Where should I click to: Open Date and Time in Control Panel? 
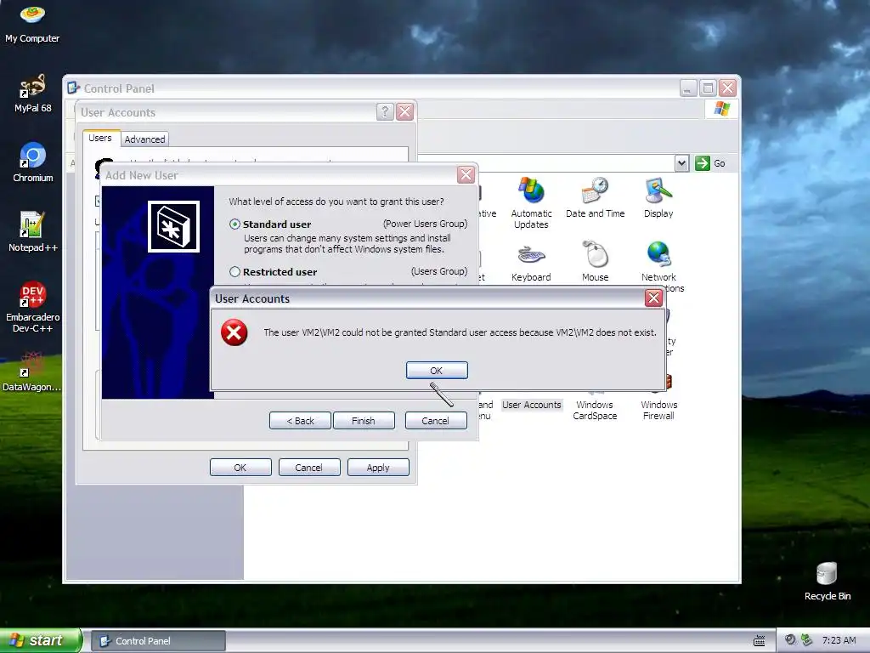(596, 197)
